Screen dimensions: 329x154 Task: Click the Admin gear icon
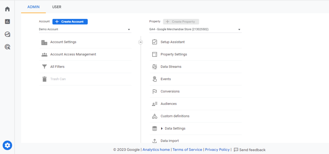click(7, 145)
